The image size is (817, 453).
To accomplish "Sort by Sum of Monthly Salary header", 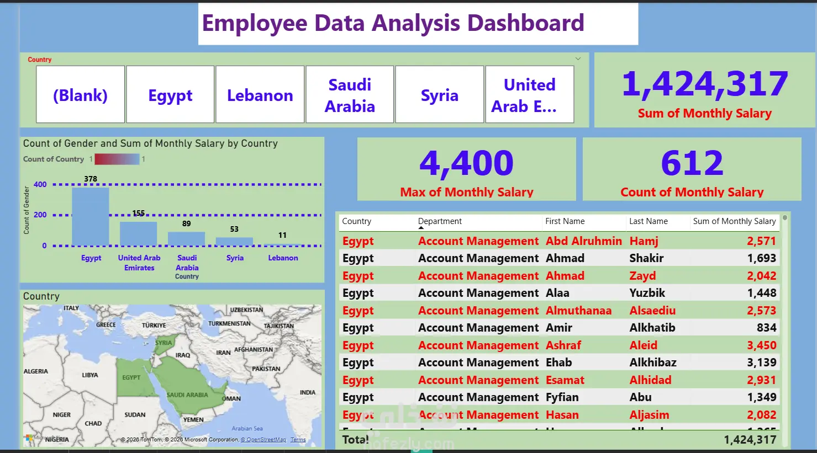I will (734, 221).
